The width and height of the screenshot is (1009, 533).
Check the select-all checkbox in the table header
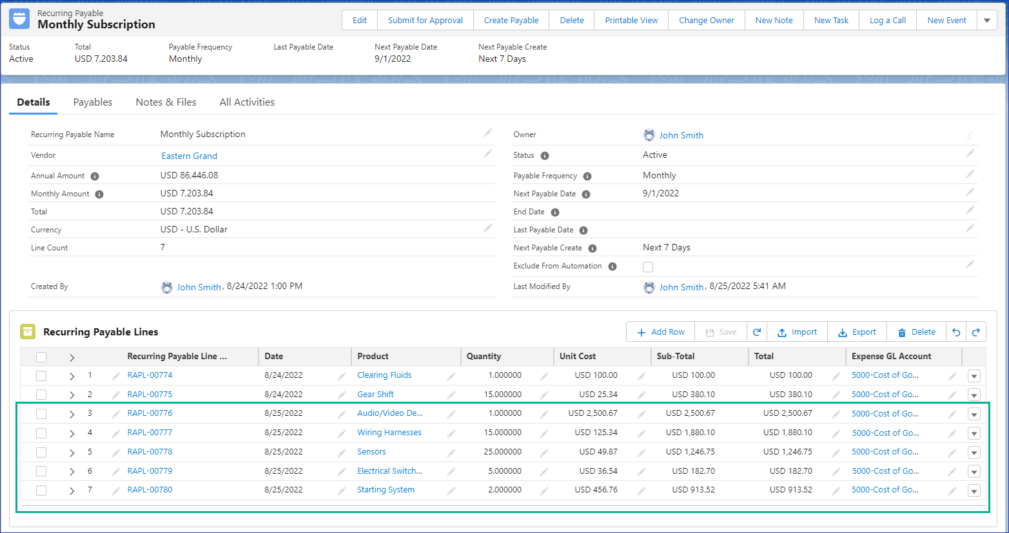point(41,357)
